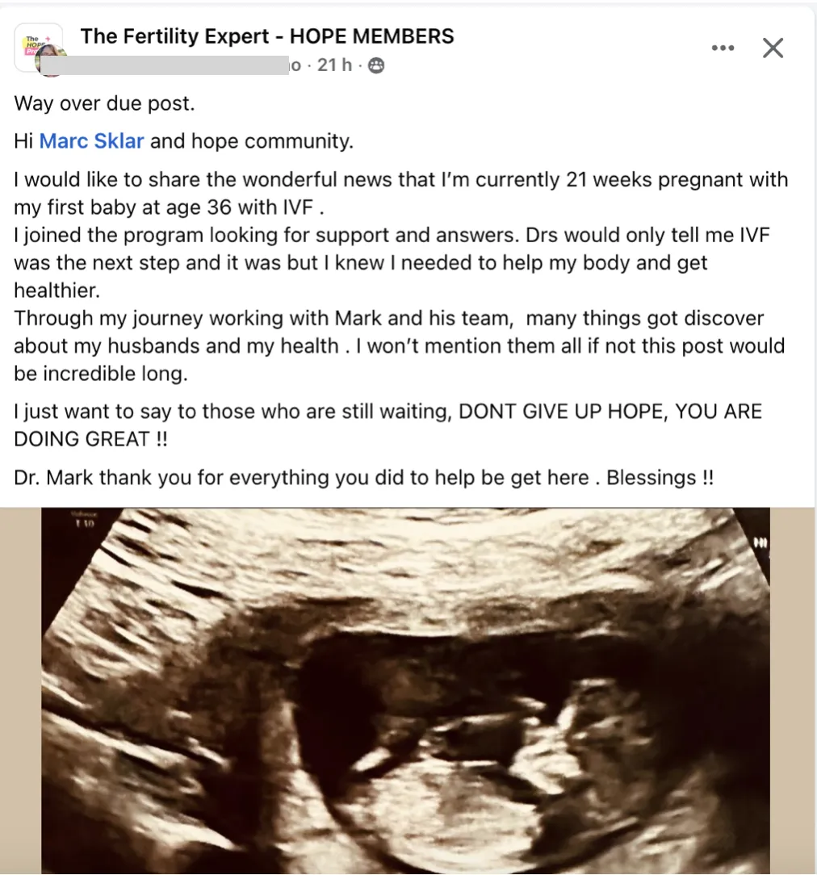The image size is (817, 875).
Task: Open the three-dot post options menu
Action: 723,48
